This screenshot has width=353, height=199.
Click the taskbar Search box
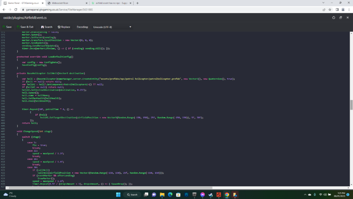click(x=132, y=194)
